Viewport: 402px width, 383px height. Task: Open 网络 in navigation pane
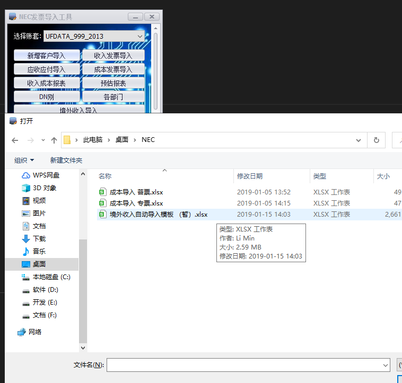tap(30, 332)
